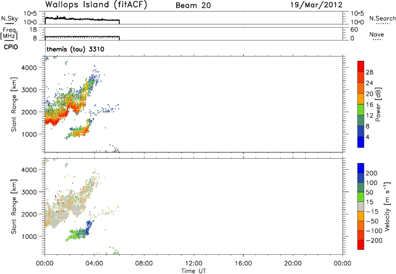396x274 pixels.
Task: Click the '4' tick on the Power colorbar
Action: click(368, 137)
